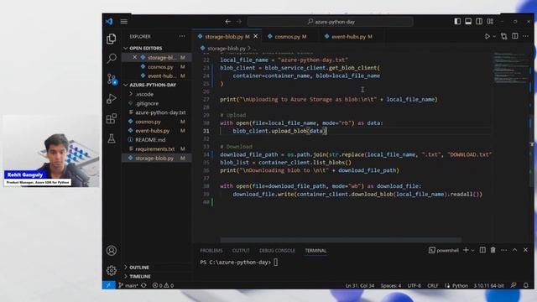Toggle the primary side bar layout button
The width and height of the screenshot is (537, 302).
(x=457, y=21)
